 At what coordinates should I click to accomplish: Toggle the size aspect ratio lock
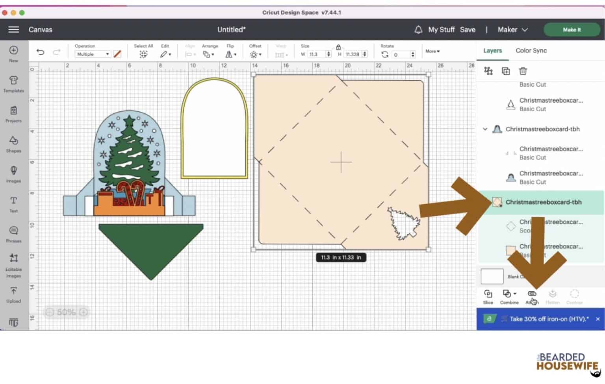[338, 47]
